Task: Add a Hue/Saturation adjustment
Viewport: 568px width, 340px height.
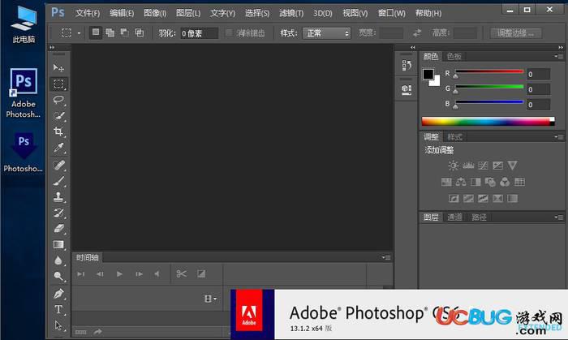Action: (446, 182)
